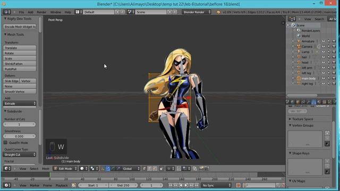The width and height of the screenshot is (340, 191).
Task: Toggle the 3D manipulator widget button
Action: pos(103,169)
